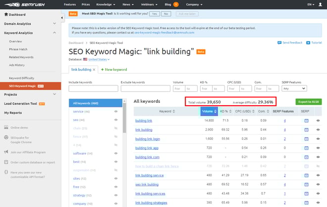Screen dimensions: 327x207
Task: Click the SEOquake for Google Chrome icon
Action: point(6,137)
